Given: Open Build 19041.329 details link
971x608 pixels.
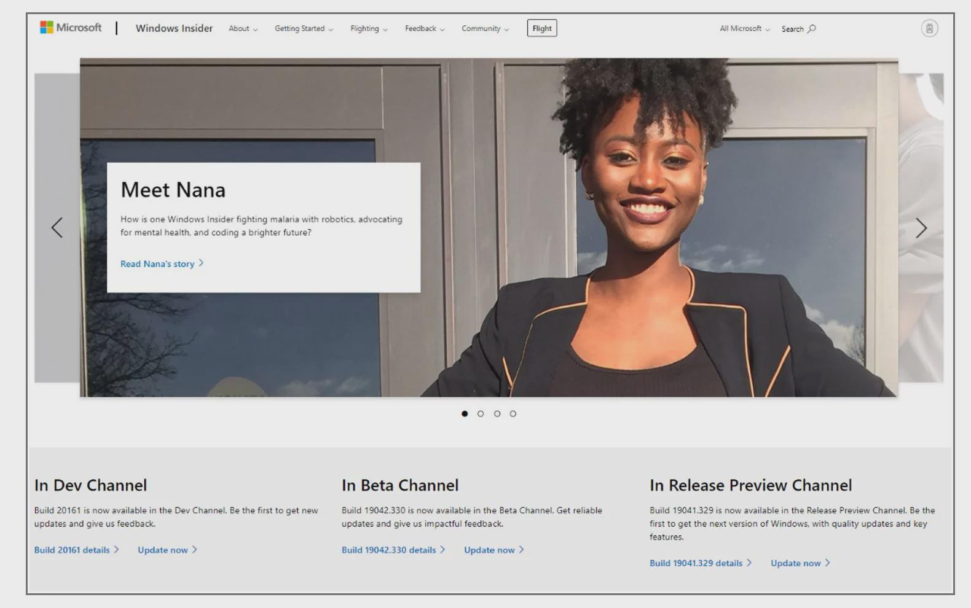Looking at the screenshot, I should 701,563.
